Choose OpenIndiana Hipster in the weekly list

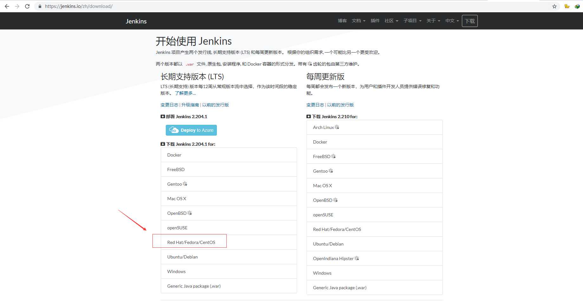(x=375, y=258)
